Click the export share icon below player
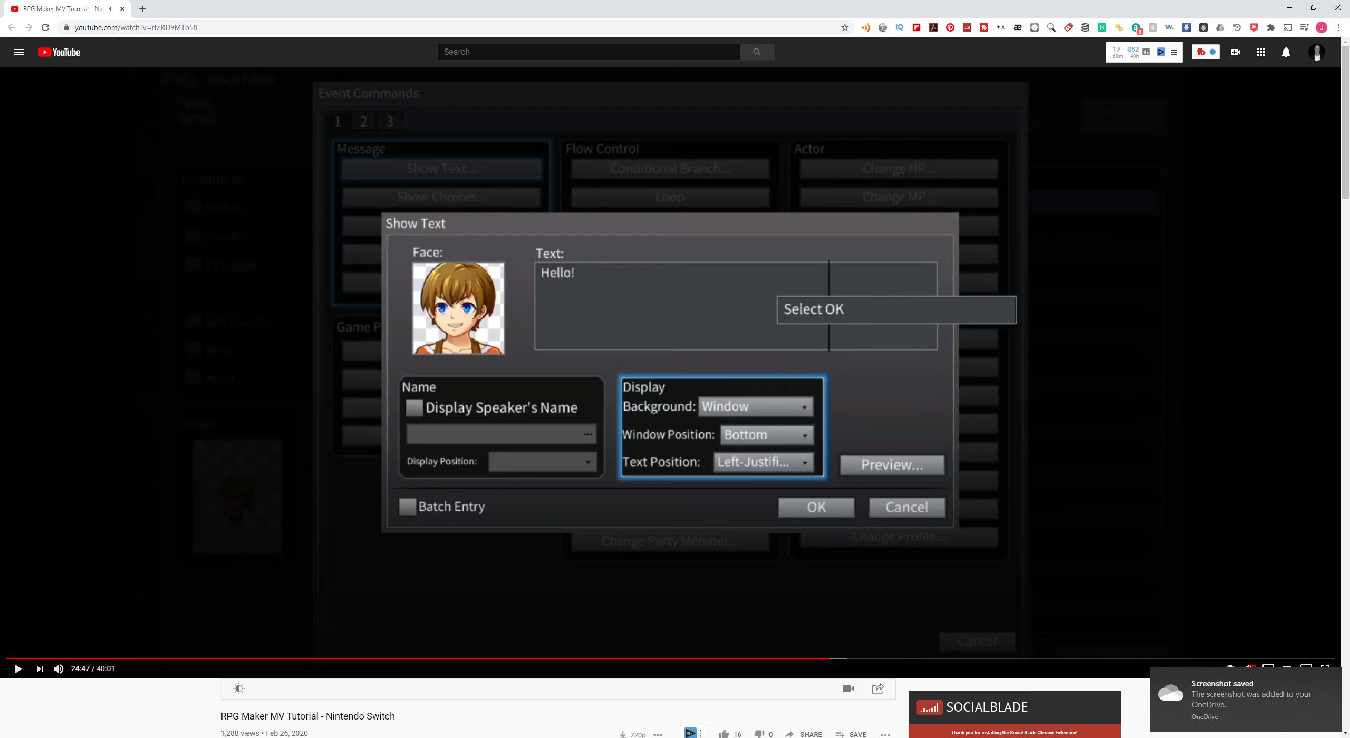Viewport: 1350px width, 738px height. click(x=878, y=688)
